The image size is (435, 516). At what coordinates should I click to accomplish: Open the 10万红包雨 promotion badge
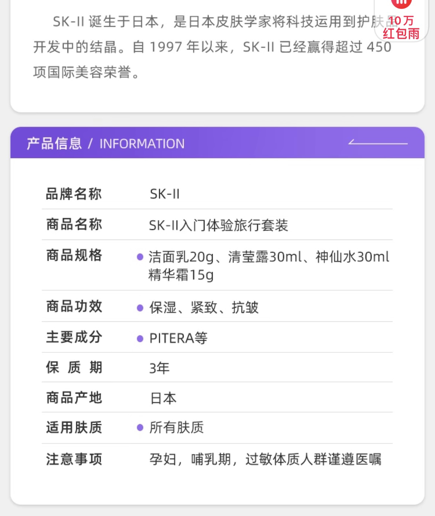[x=401, y=28]
